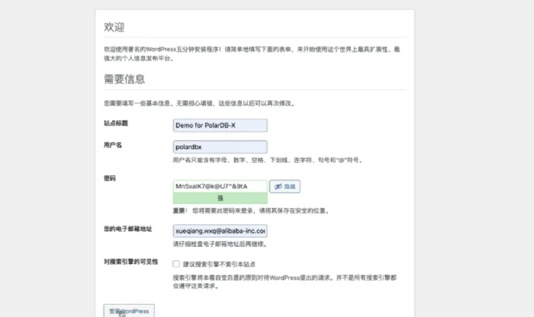534x317 pixels.
Task: Toggle search engine visibility checkbox off
Action: coord(175,263)
